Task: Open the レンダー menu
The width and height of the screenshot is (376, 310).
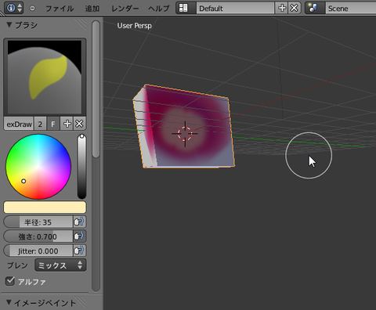Action: click(x=125, y=9)
